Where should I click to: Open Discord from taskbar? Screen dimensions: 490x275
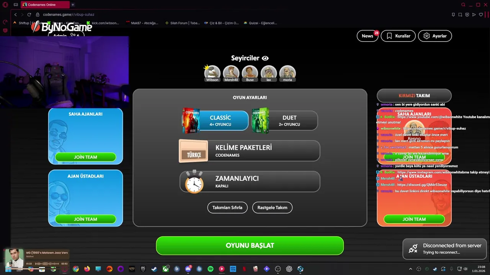188,269
